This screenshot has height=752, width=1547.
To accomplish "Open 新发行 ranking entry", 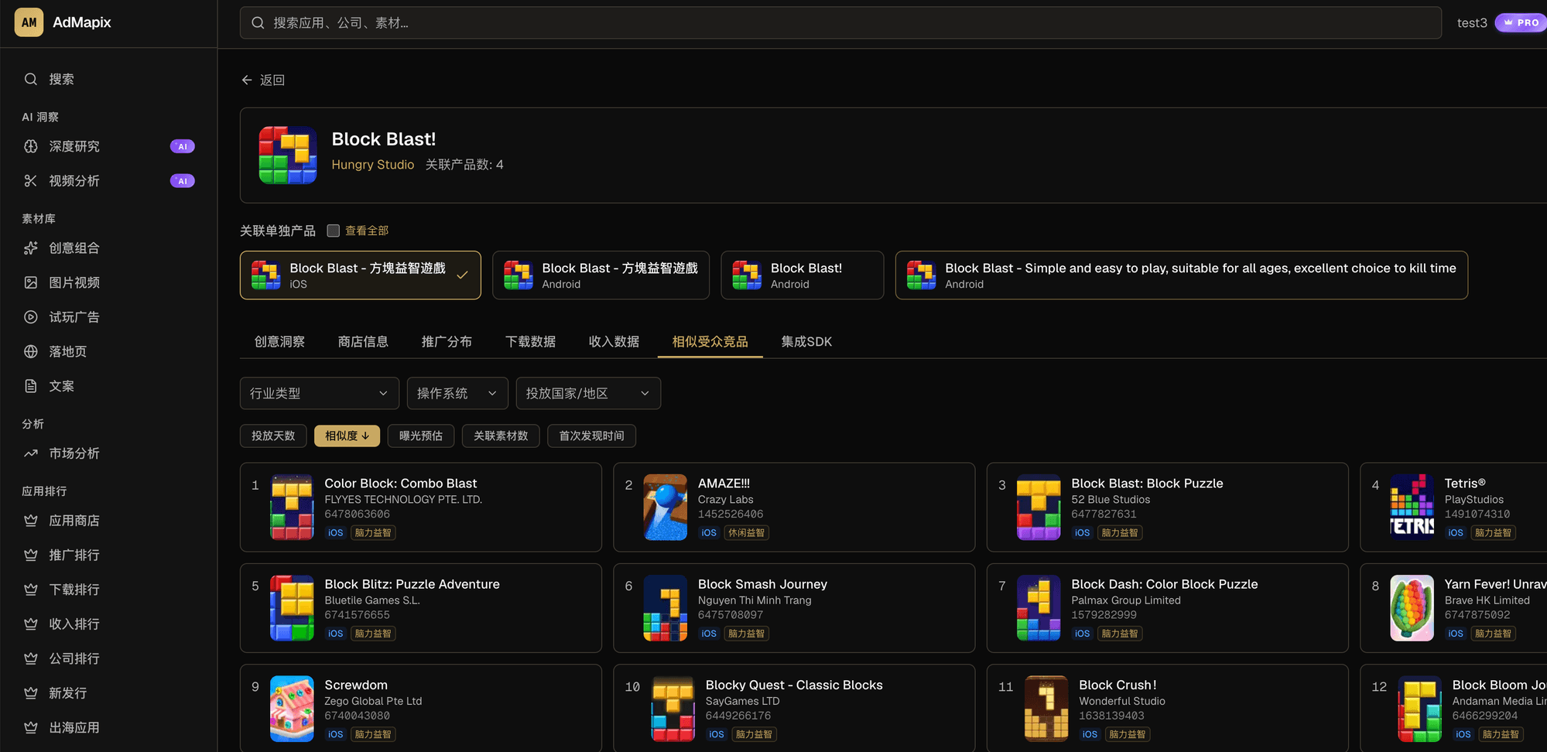I will 108,693.
